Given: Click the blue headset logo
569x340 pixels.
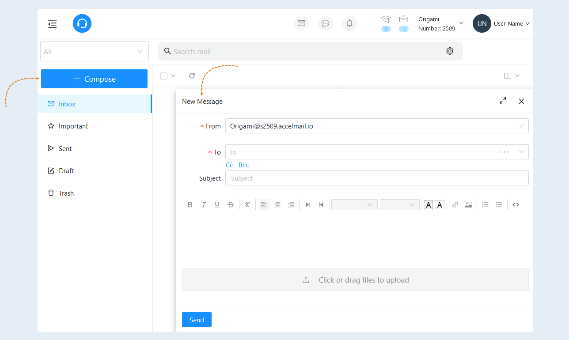Looking at the screenshot, I should click(82, 23).
